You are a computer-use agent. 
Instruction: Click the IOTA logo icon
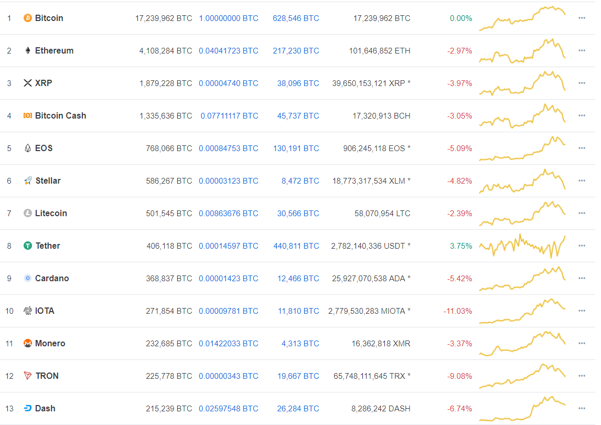(28, 311)
